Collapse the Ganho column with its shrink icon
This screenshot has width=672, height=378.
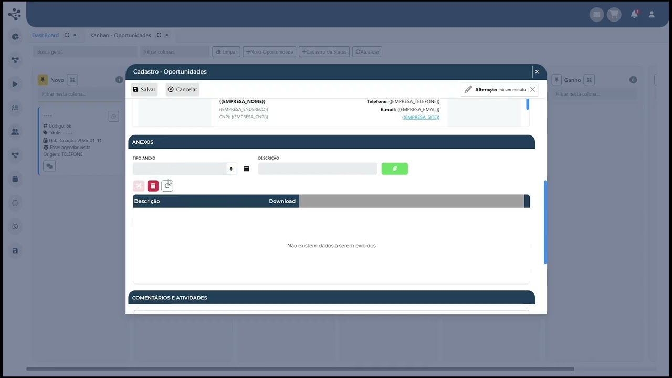(x=590, y=80)
